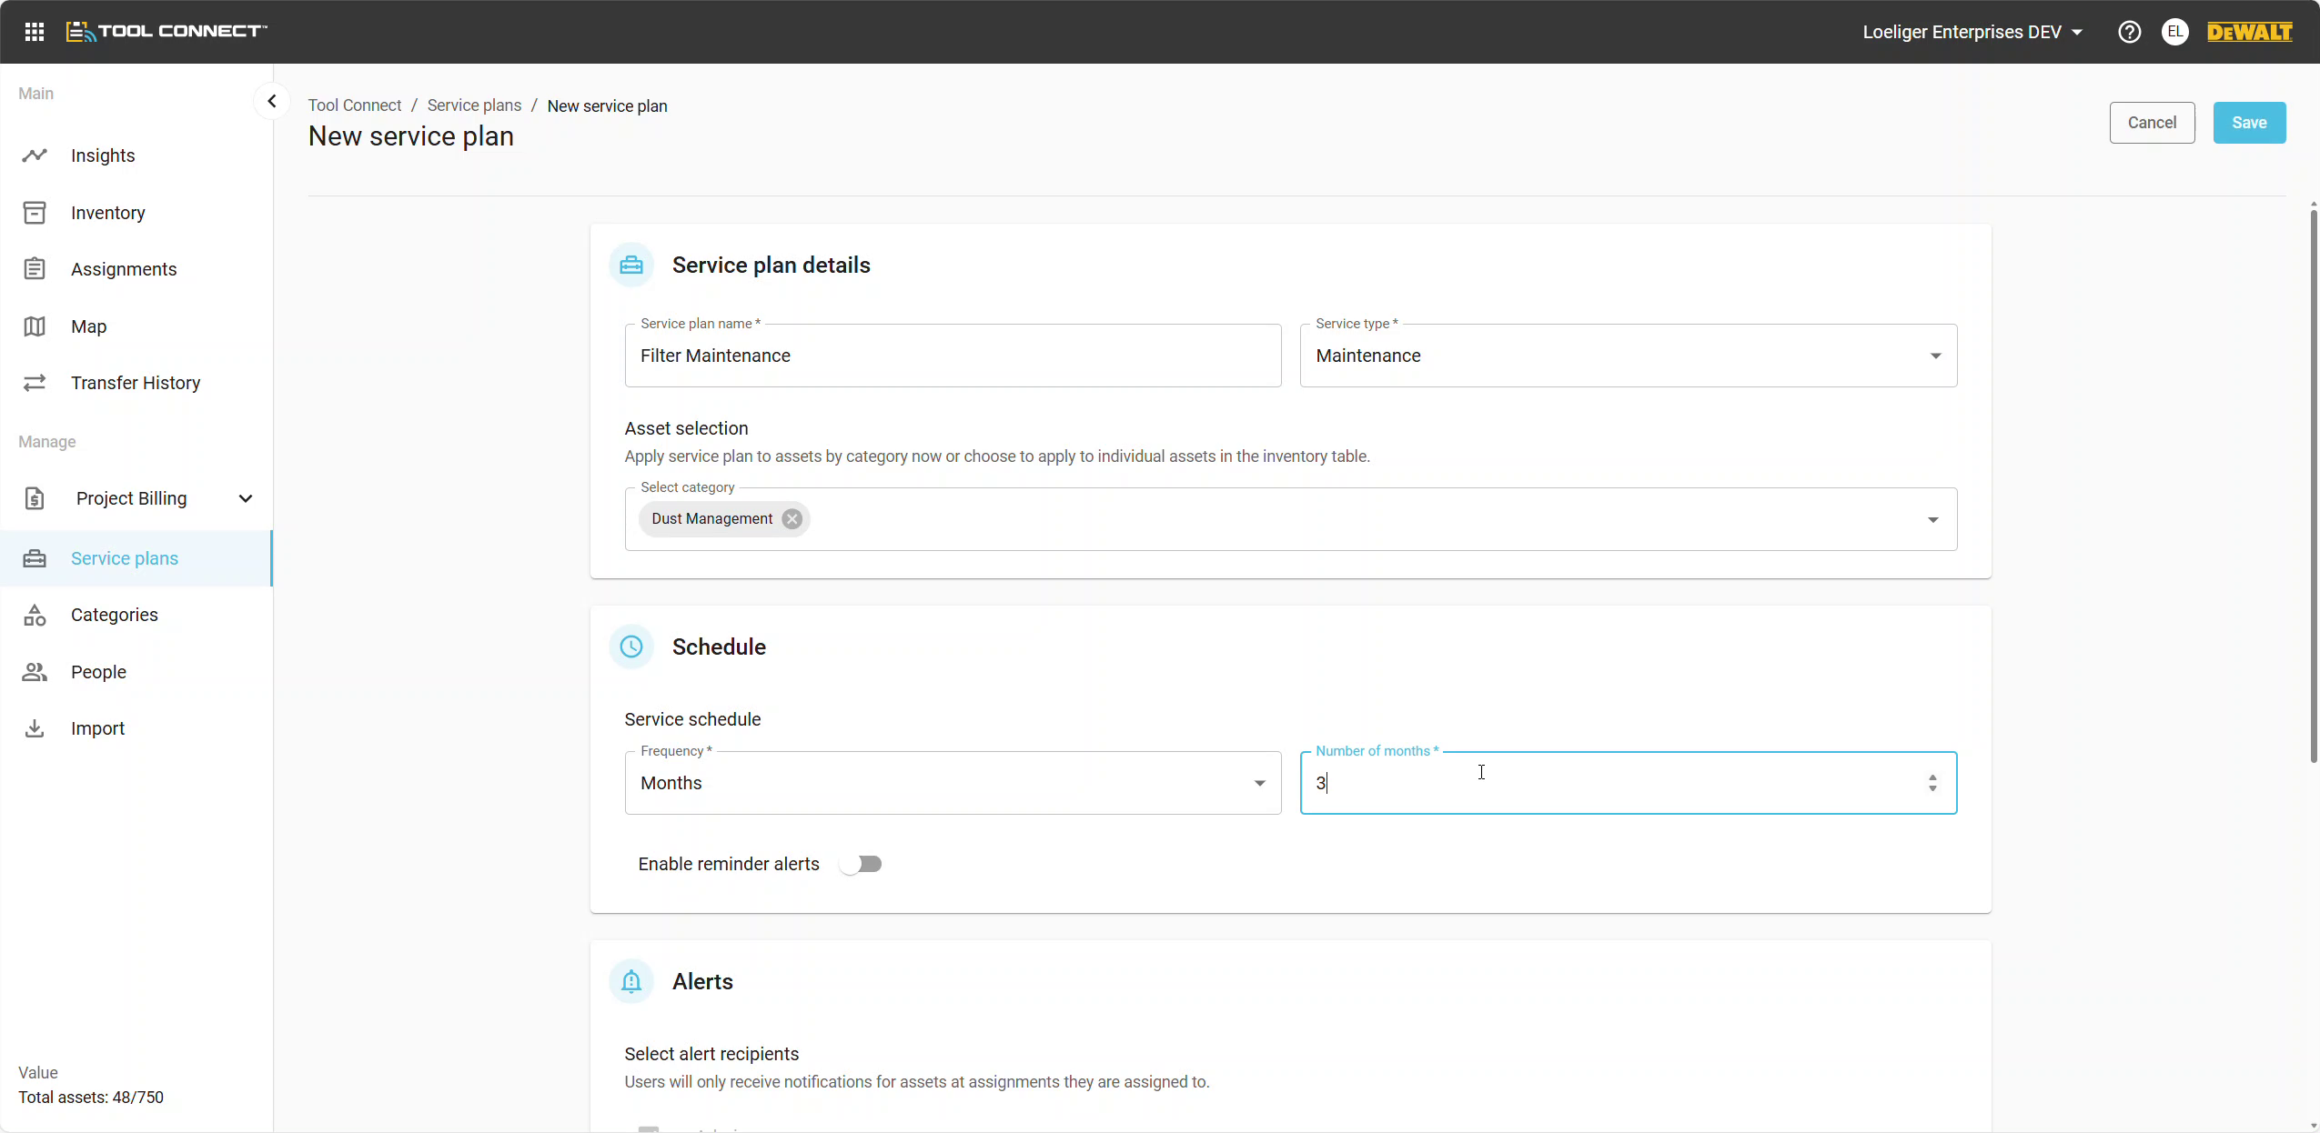
Task: Click the Alerts bell icon
Action: point(631,981)
